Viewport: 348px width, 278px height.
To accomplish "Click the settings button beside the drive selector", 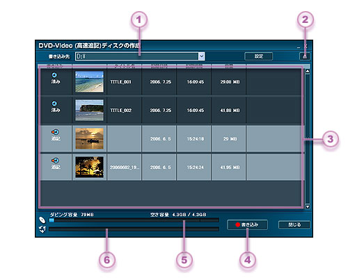I will [x=258, y=56].
